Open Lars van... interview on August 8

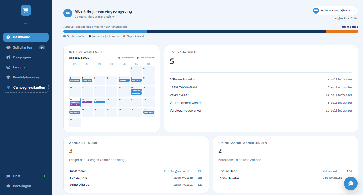click(137, 80)
